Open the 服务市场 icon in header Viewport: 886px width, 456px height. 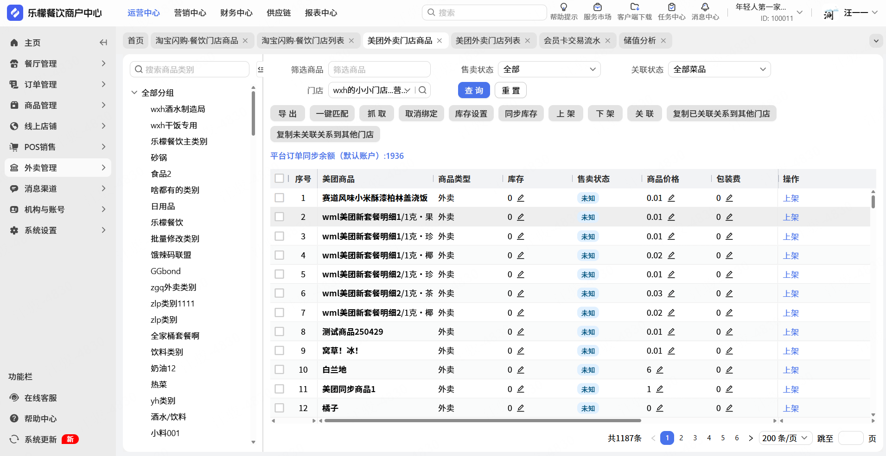click(x=597, y=7)
